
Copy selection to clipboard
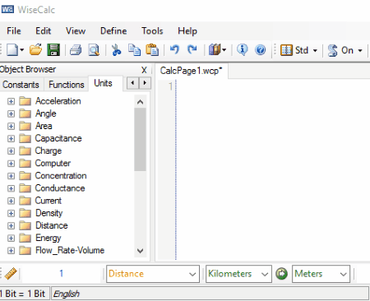click(134, 50)
